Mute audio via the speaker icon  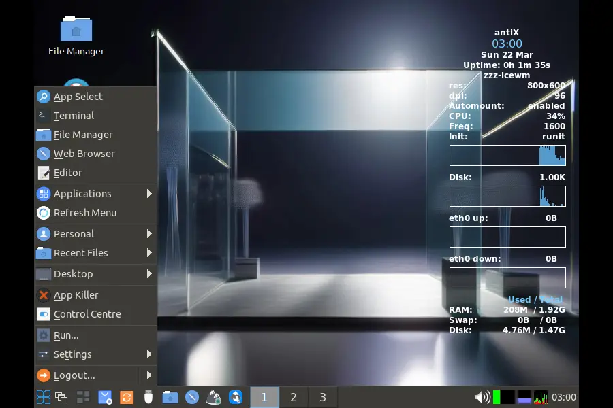click(x=482, y=397)
